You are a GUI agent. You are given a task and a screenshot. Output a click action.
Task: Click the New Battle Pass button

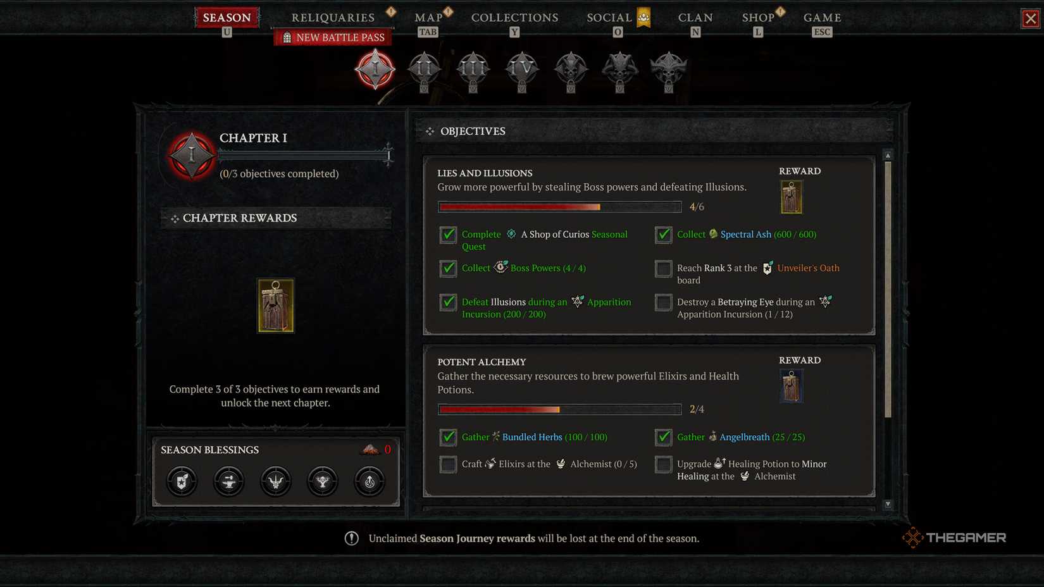[x=333, y=38]
